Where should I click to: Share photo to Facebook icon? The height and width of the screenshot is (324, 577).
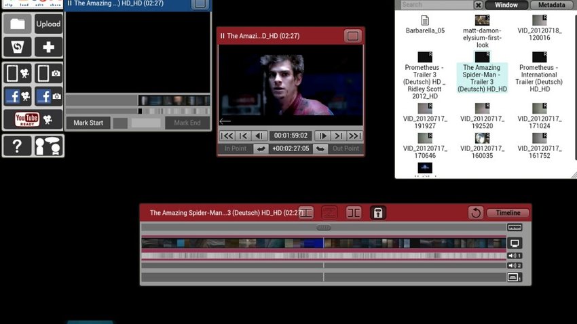pyautogui.click(x=48, y=97)
